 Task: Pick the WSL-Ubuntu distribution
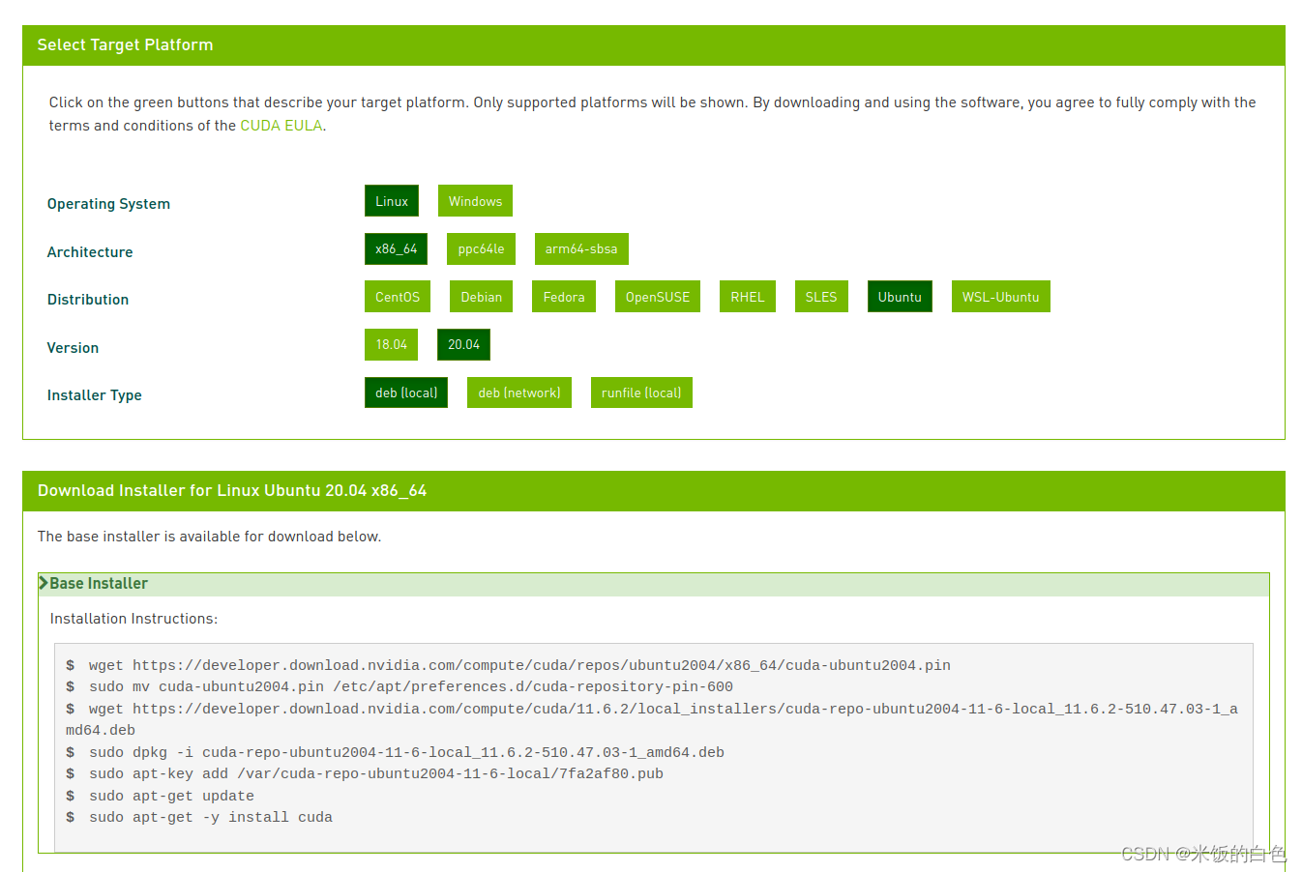(x=1001, y=297)
